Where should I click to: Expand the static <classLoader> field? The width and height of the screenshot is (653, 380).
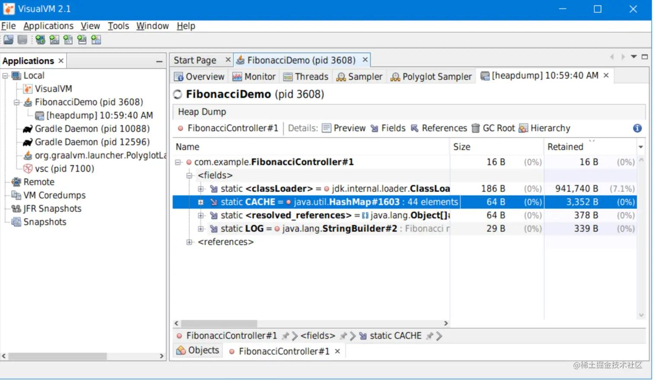click(x=201, y=189)
